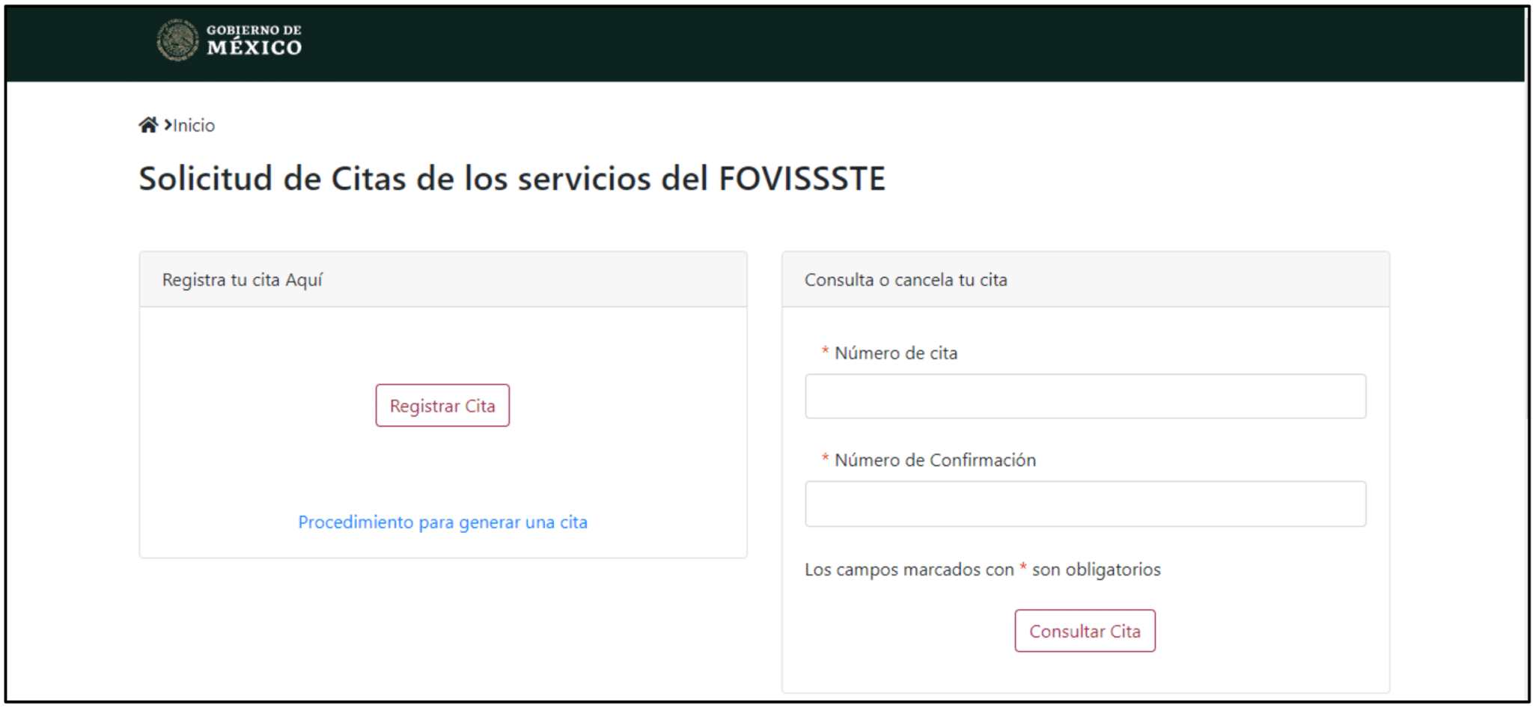This screenshot has height=708, width=1533.
Task: Open Procedimiento para generar una cita link
Action: point(442,522)
